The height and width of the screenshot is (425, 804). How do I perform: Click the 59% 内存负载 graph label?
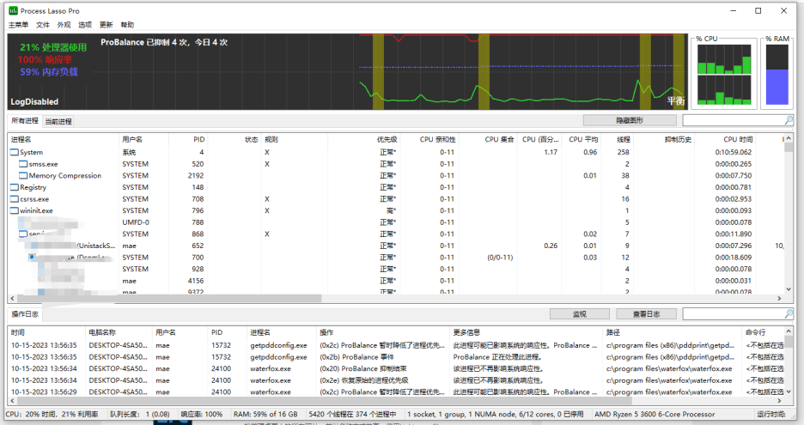click(x=49, y=72)
